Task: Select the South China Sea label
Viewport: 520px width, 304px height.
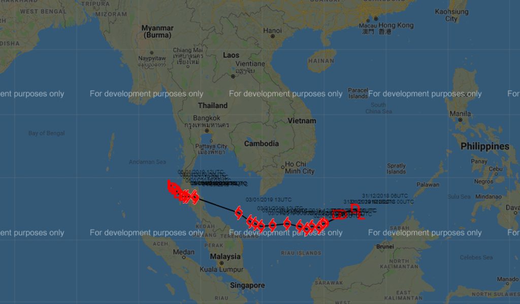Action: [379, 108]
